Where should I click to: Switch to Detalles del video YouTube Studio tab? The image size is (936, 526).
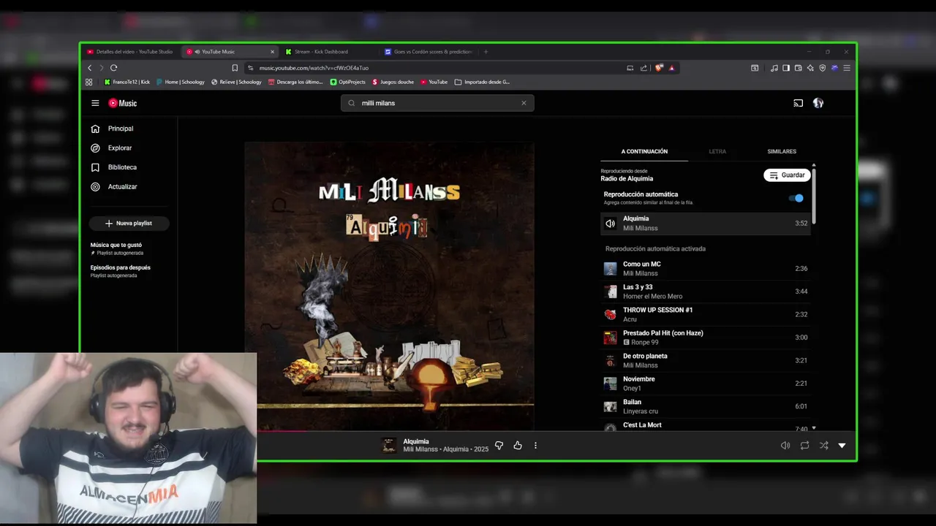[129, 52]
